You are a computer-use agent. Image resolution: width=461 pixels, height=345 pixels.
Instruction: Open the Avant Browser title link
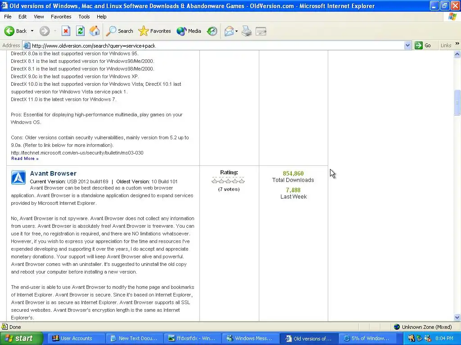click(x=53, y=173)
